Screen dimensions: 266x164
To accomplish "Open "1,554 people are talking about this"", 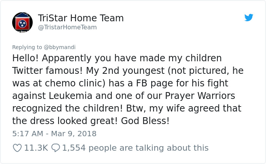I will pos(135,148).
